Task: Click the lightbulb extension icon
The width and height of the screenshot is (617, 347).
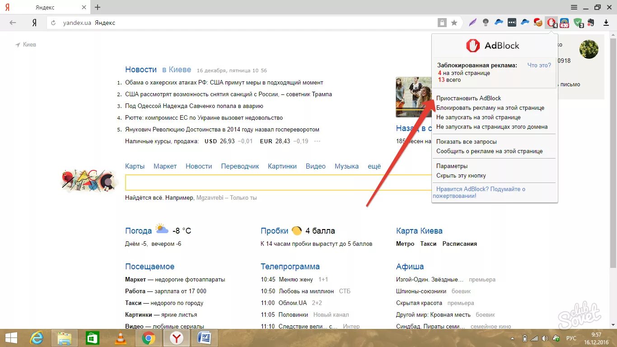Action: point(486,23)
